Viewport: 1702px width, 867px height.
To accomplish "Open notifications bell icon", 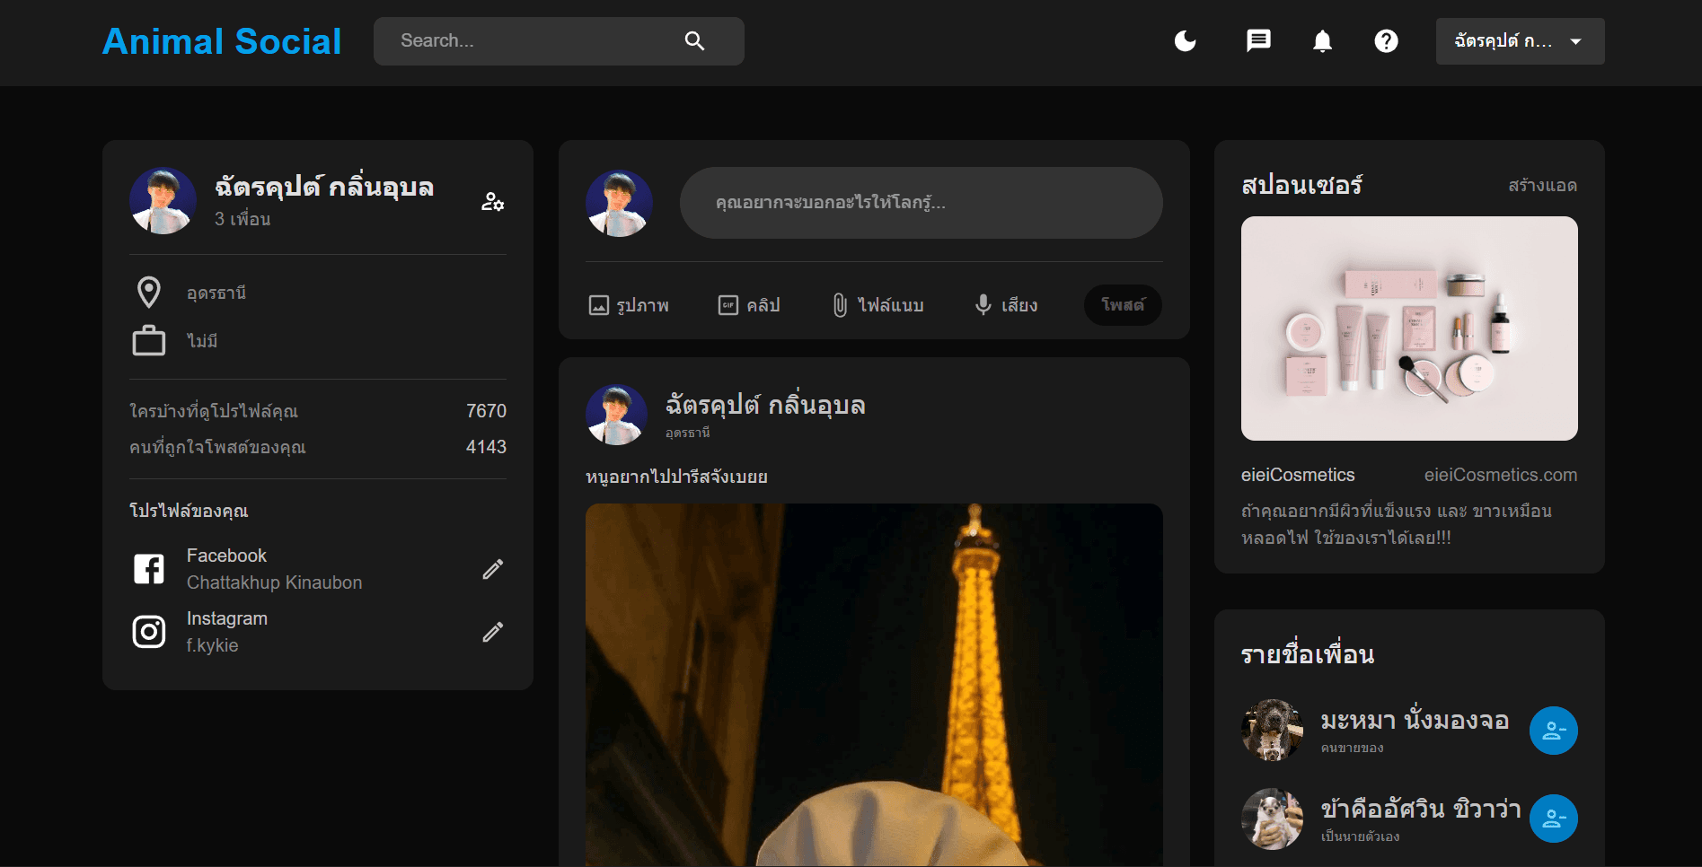I will coord(1322,41).
